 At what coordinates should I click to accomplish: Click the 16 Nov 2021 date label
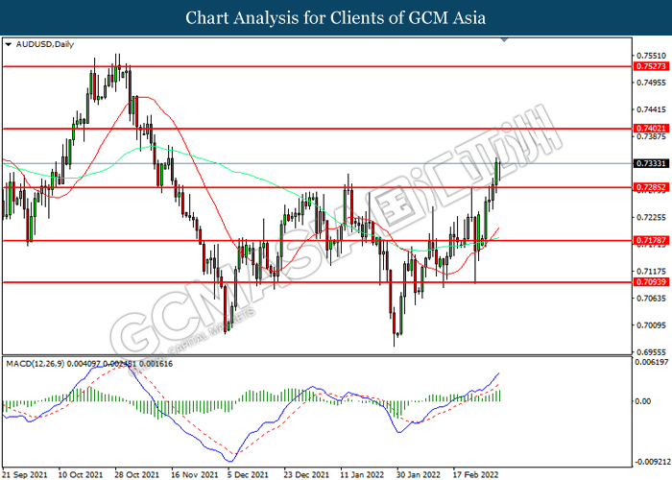(x=194, y=474)
